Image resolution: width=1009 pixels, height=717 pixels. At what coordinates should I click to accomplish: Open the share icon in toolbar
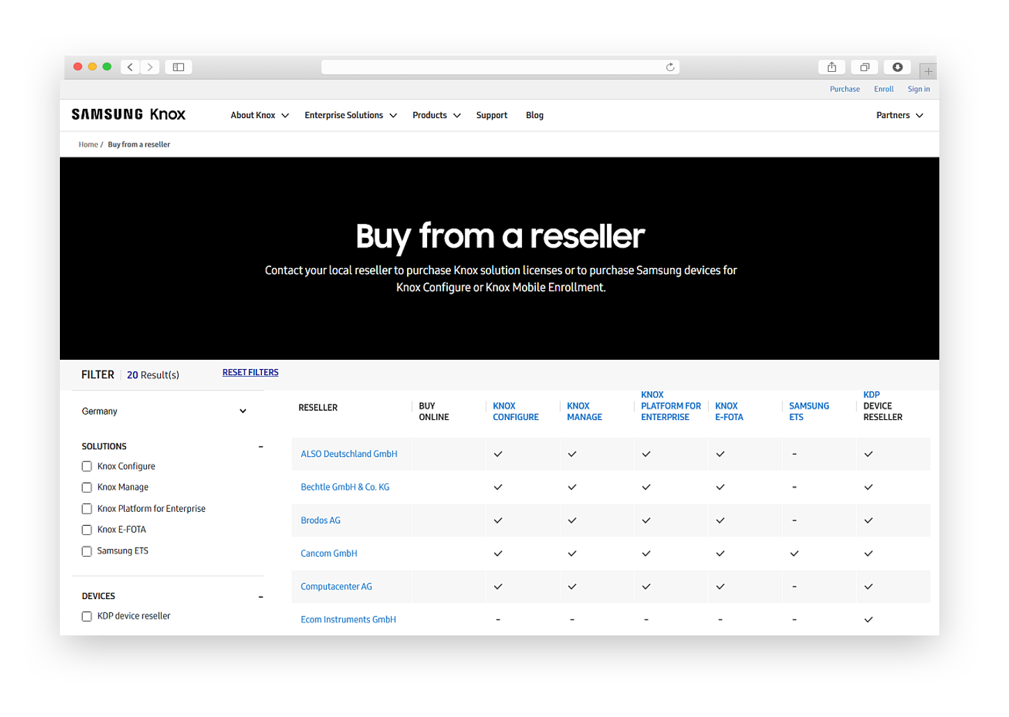click(831, 67)
